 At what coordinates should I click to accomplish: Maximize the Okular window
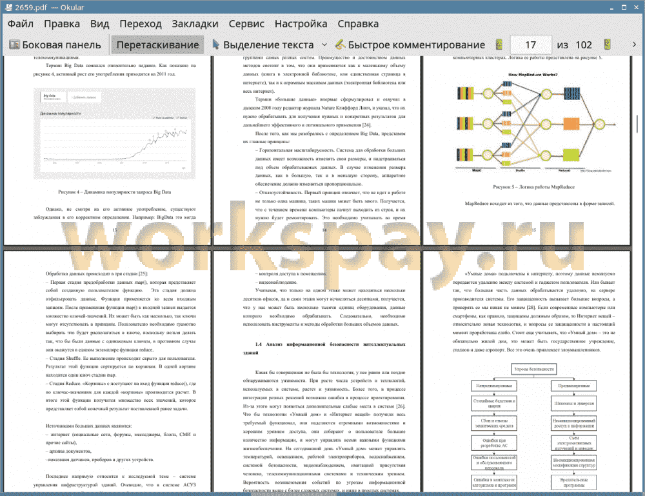pyautogui.click(x=624, y=7)
